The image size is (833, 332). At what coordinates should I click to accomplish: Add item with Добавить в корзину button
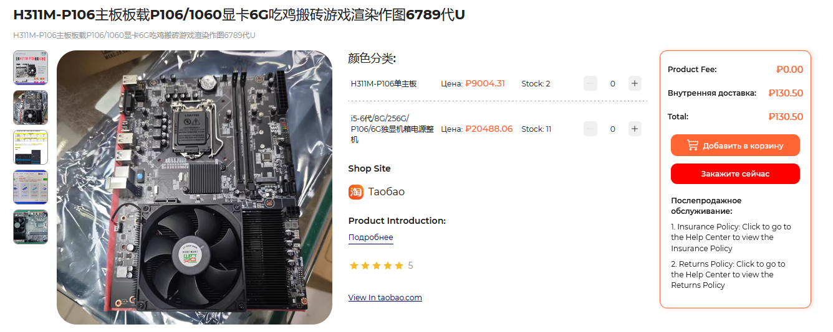[735, 145]
